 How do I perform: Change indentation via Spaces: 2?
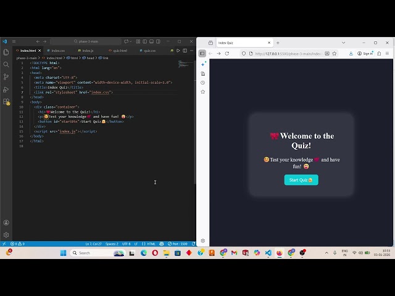click(x=112, y=244)
